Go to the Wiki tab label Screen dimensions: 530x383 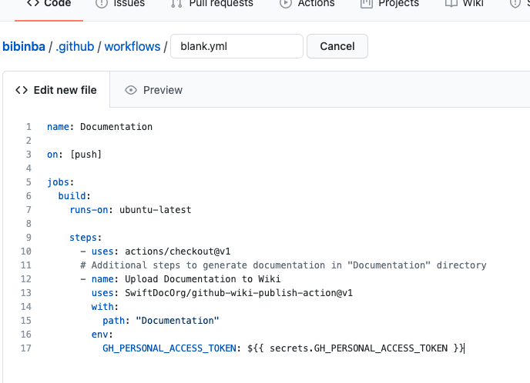(x=473, y=3)
